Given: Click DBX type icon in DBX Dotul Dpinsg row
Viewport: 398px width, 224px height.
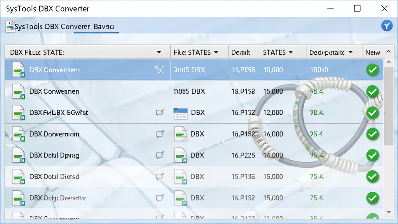Looking at the screenshot, I should [180, 155].
